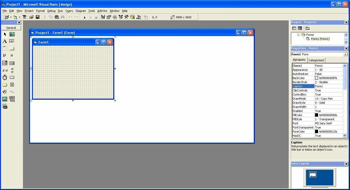This screenshot has height=190, width=350.
Task: Click the Properties list scroll-down arrow
Action: pyautogui.click(x=345, y=135)
